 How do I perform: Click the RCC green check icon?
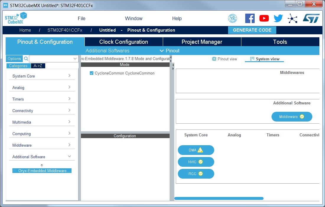[x=201, y=174]
